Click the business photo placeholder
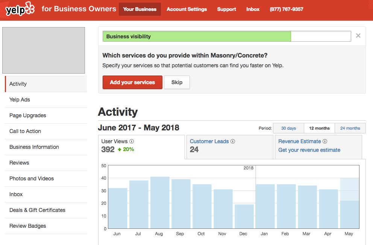The width and height of the screenshot is (373, 245). click(44, 50)
